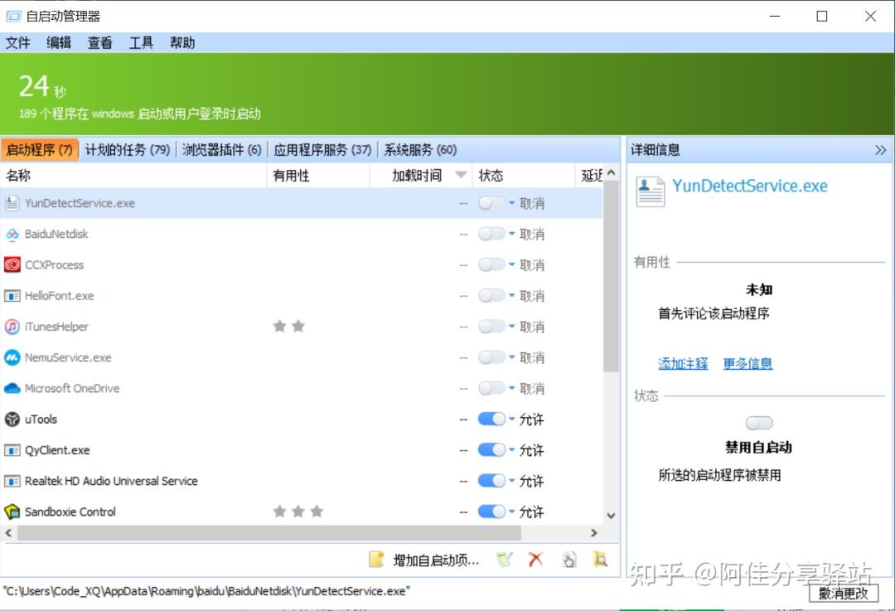Viewport: 895px width, 611px height.
Task: Open the 编辑 menu
Action: coord(59,43)
